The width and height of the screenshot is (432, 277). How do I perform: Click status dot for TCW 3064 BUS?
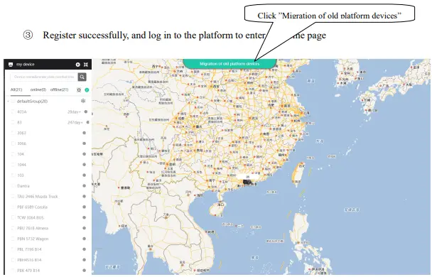(85, 217)
